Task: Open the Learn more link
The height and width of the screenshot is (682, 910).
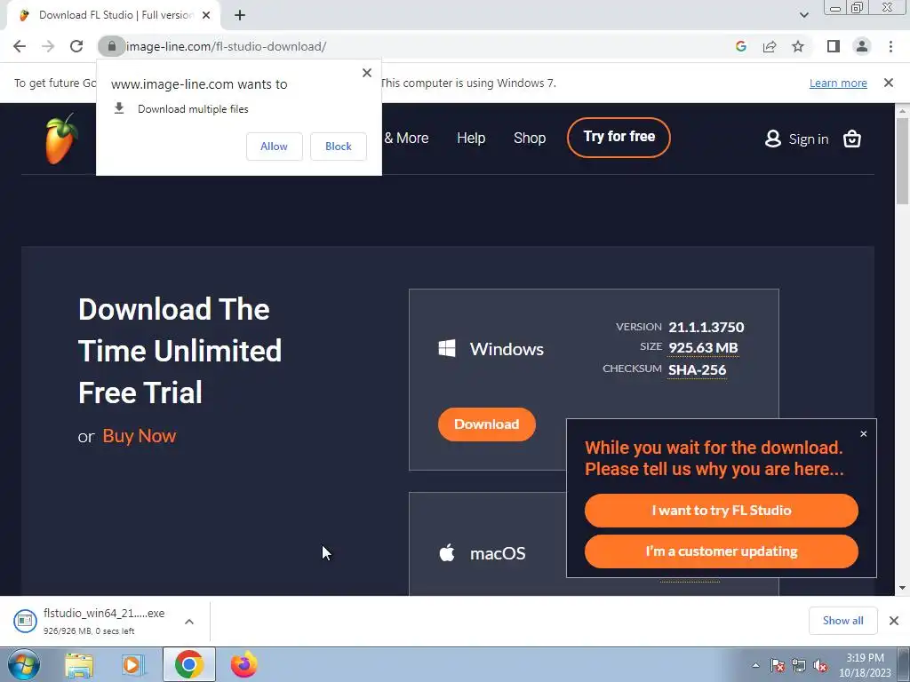Action: 838,83
